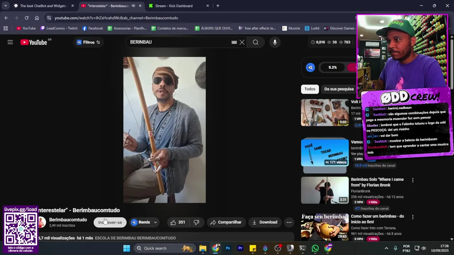Click the Remix button
Viewport: 454px width, 255px height.
click(x=141, y=222)
